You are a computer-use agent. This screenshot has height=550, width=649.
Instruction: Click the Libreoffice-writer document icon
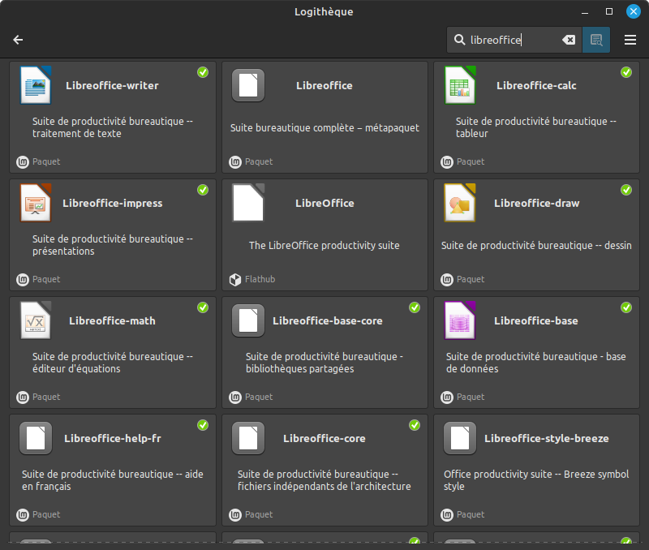pos(36,85)
